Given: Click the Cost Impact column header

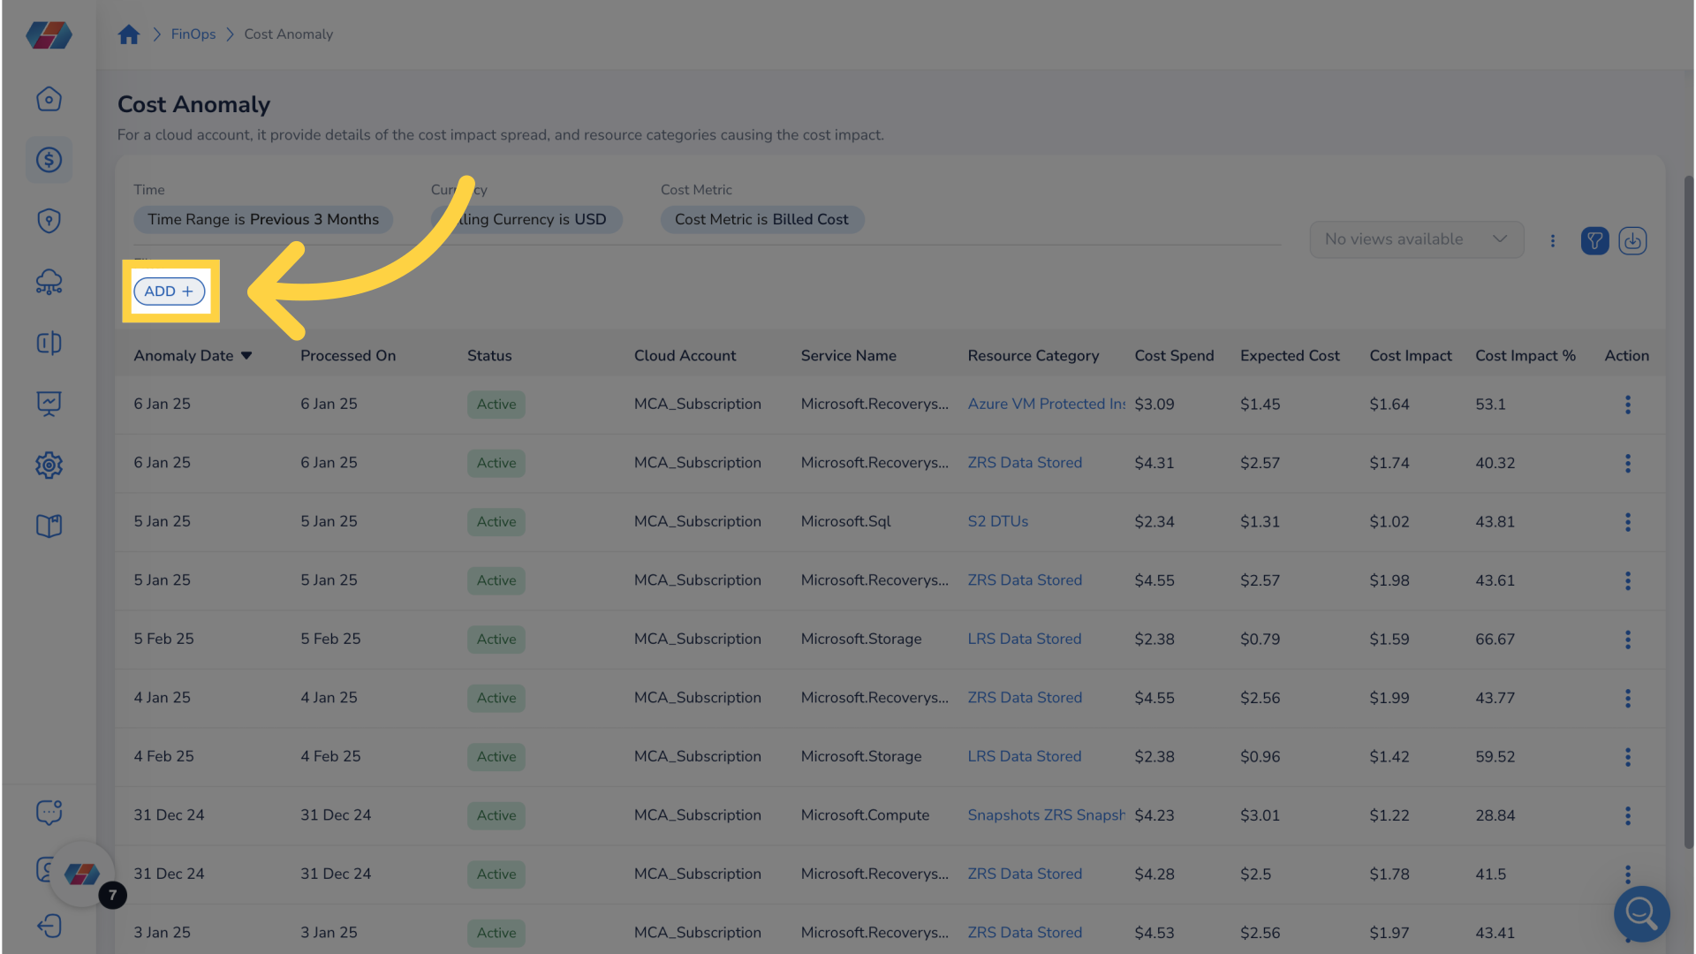Looking at the screenshot, I should pyautogui.click(x=1411, y=356).
